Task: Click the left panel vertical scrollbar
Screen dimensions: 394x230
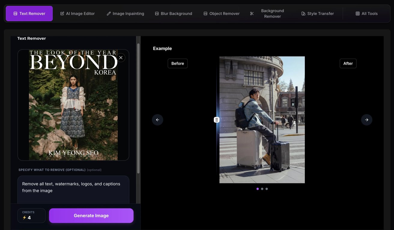Action: [138, 108]
